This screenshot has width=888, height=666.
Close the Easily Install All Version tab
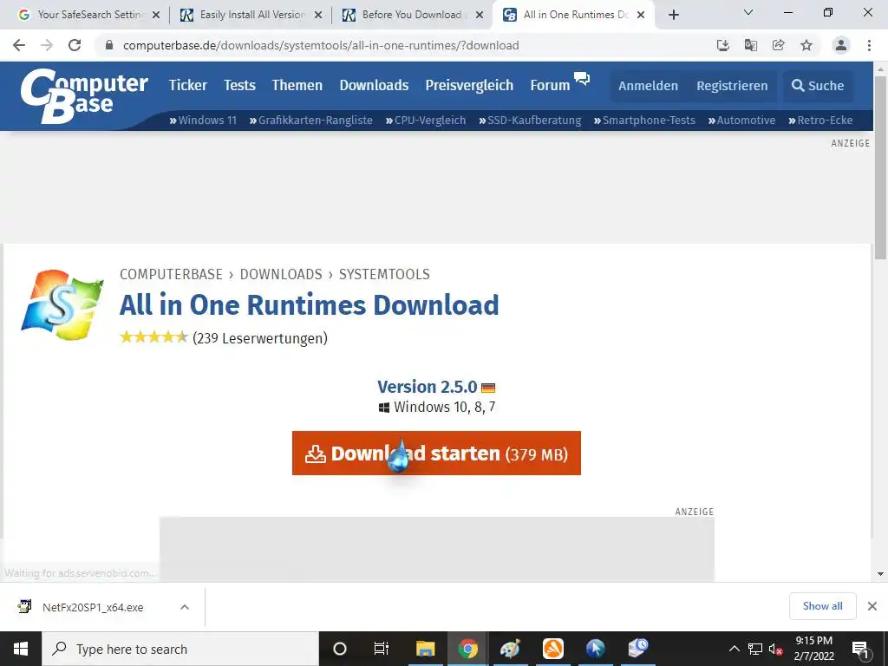click(x=318, y=16)
